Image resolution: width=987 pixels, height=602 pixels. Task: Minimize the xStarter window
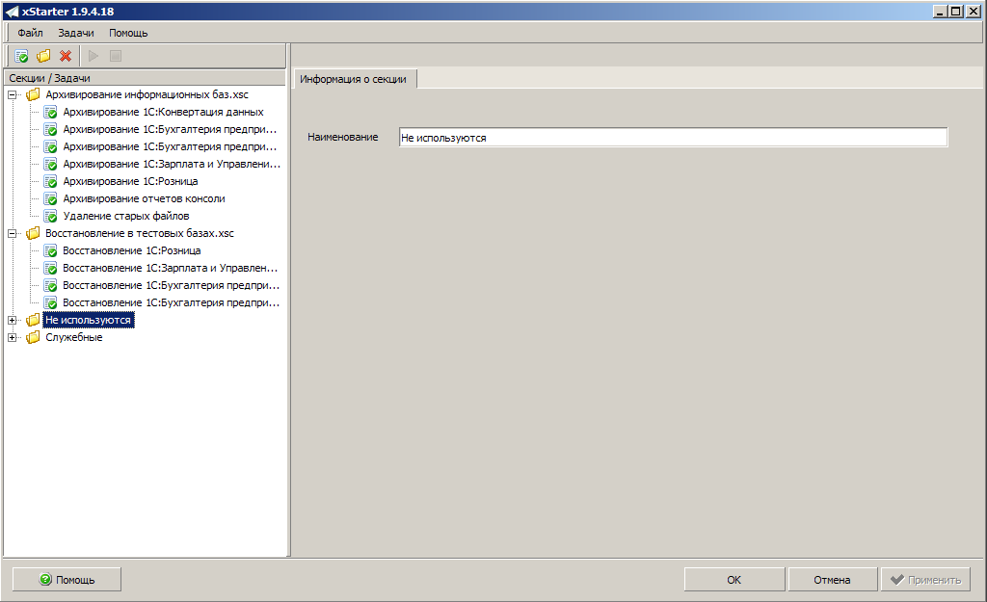940,12
